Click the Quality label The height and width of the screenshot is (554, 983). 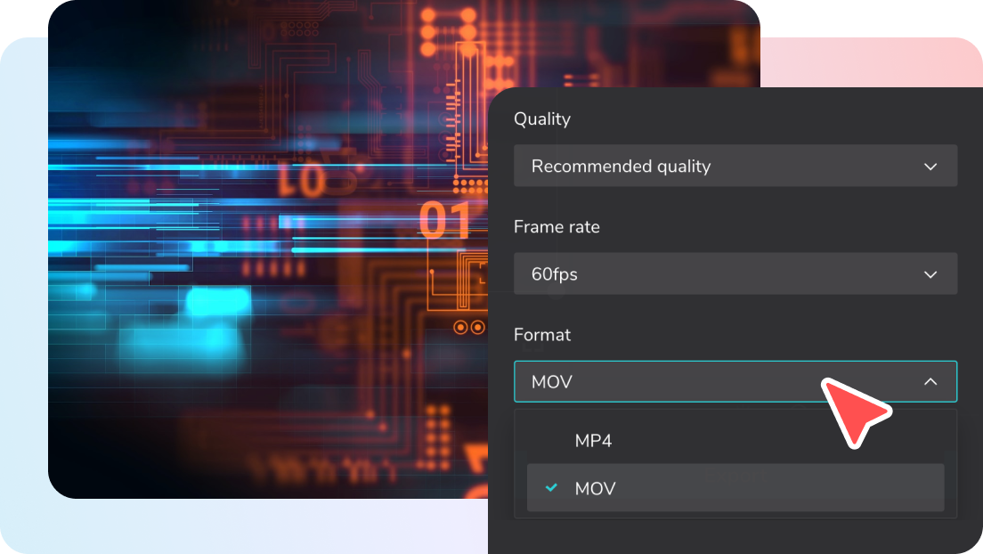pyautogui.click(x=541, y=119)
